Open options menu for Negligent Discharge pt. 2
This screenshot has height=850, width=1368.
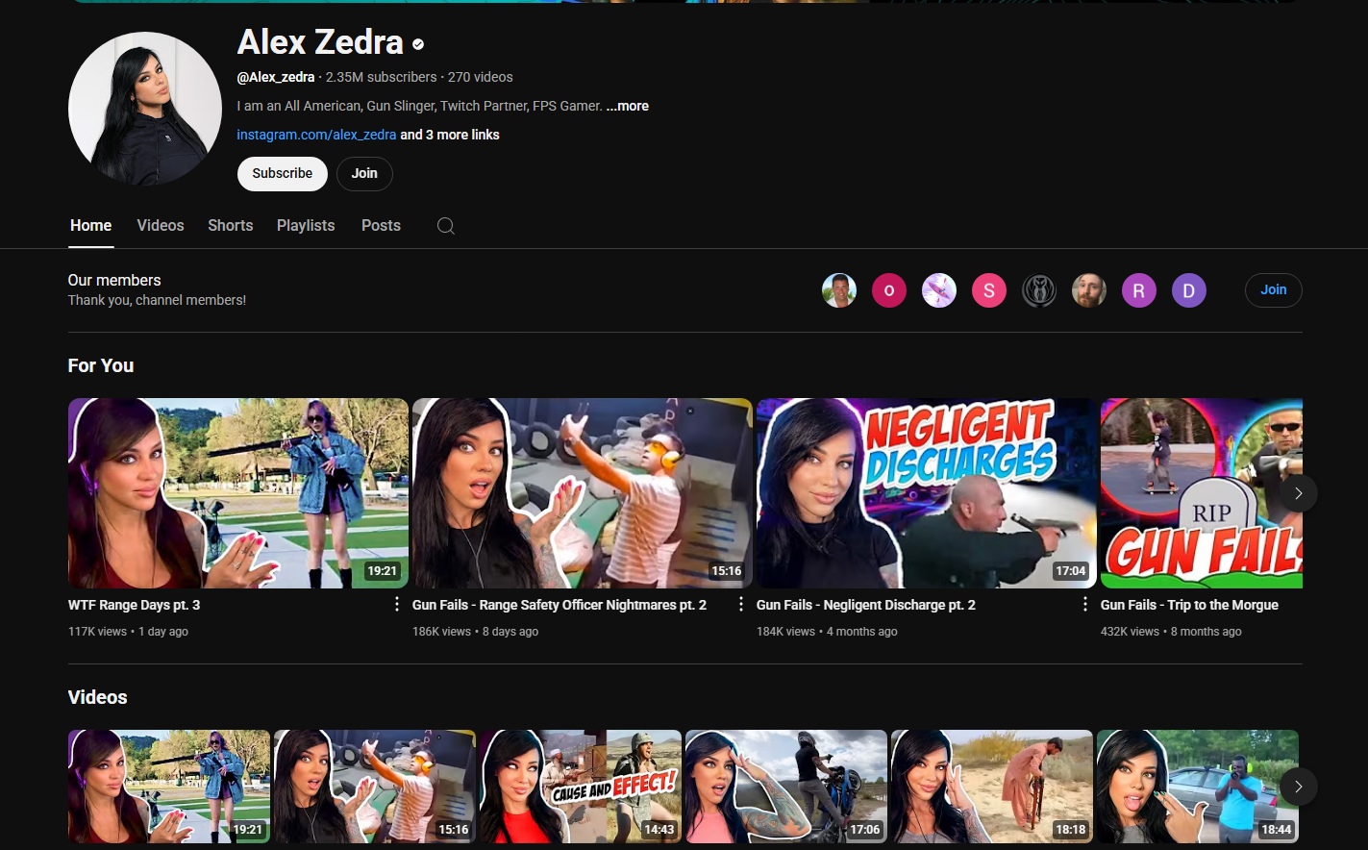coord(1085,604)
